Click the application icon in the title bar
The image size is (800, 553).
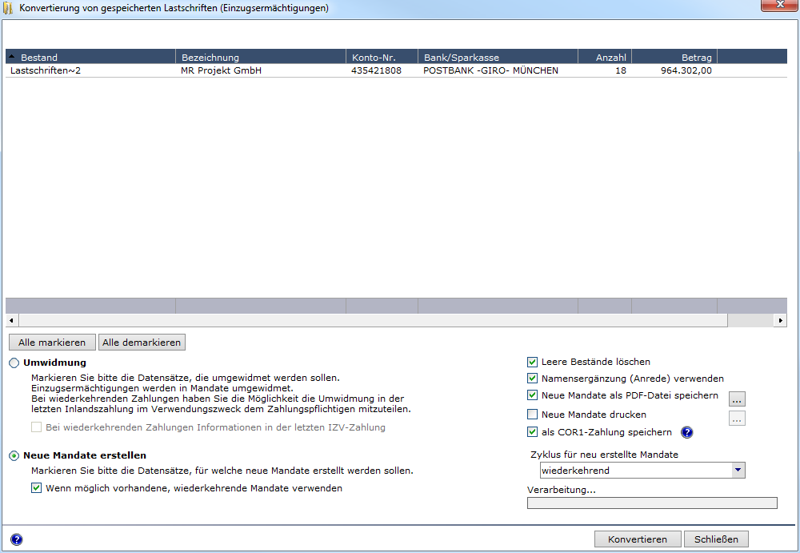(8, 8)
